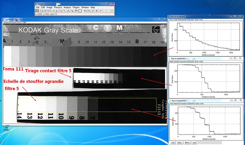Toggle the Live plot button
The width and height of the screenshot is (245, 145).
(x=194, y=143)
